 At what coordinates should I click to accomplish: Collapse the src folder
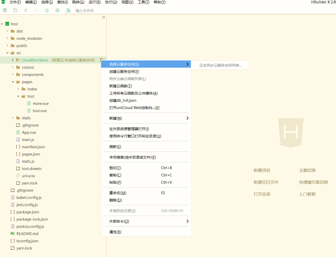(7, 53)
